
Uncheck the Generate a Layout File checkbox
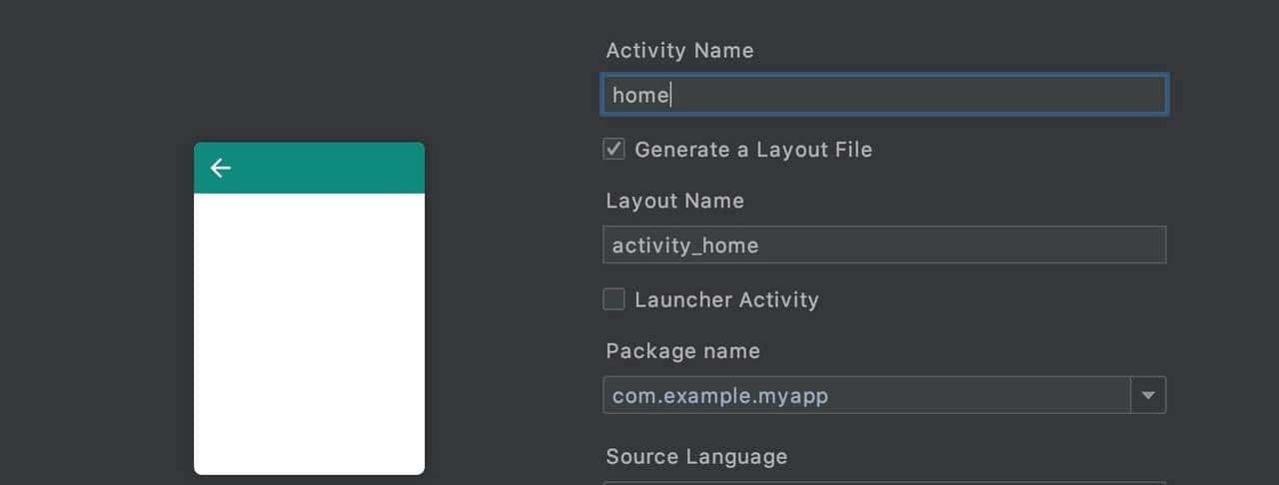615,150
